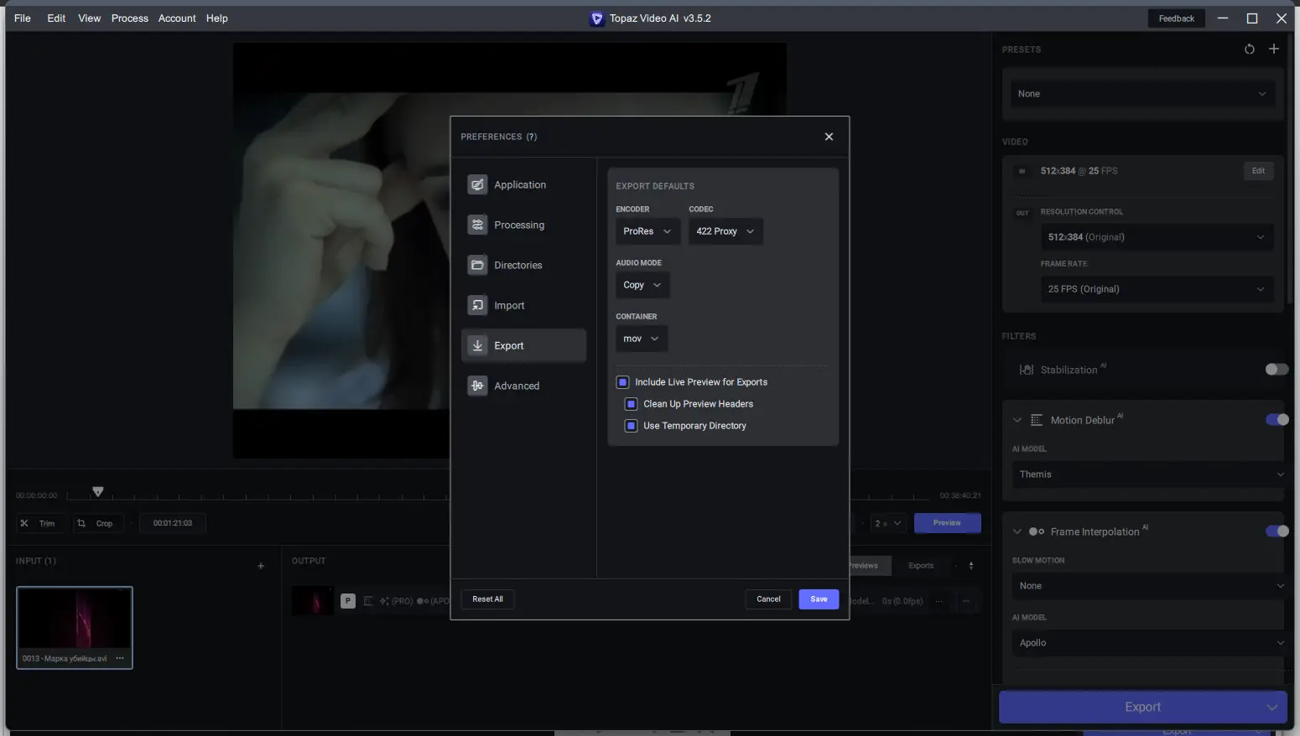Viewport: 1300px width, 736px height.
Task: Select the Trim scissors tool
Action: (x=40, y=522)
